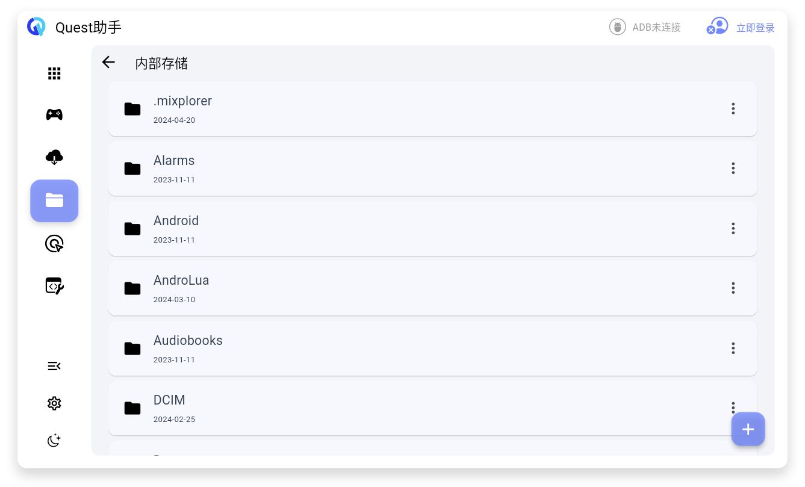Open the Android folder

click(432, 229)
